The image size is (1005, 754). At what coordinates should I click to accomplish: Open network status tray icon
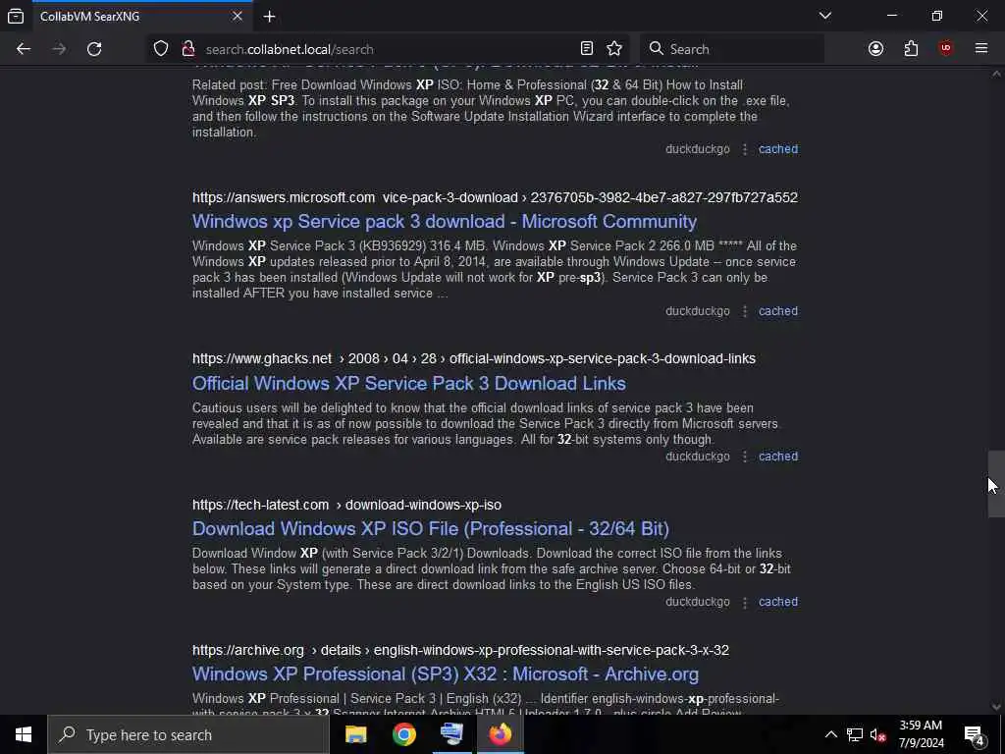(x=855, y=734)
